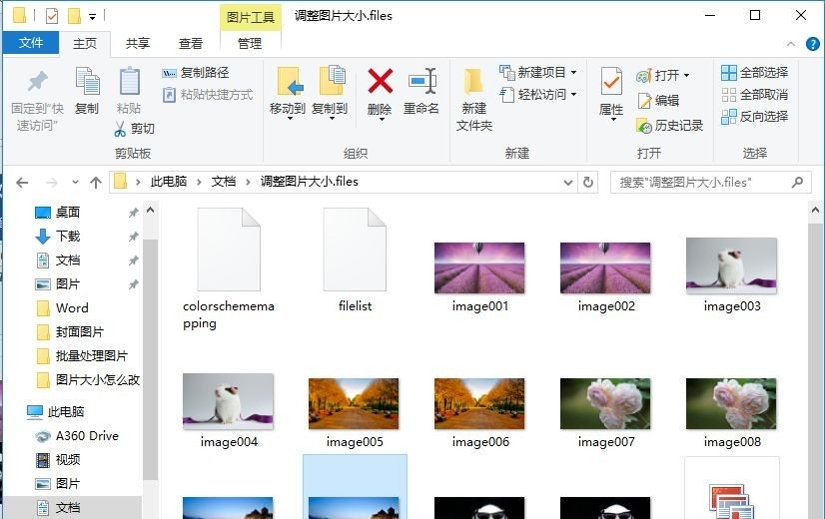Screen dimensions: 825x519
Task: Click Invert selection (反向选择)
Action: [x=754, y=116]
